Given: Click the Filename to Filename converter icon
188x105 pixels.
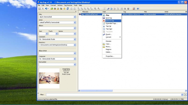Looking at the screenshot, I should (x=85, y=9).
